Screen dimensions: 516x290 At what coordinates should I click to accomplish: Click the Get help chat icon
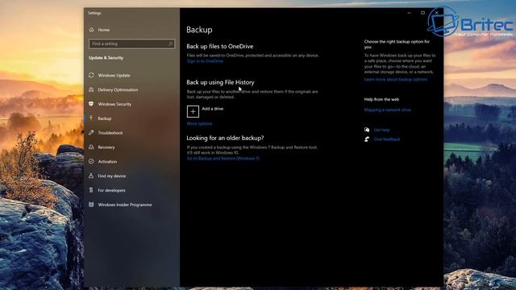click(367, 130)
